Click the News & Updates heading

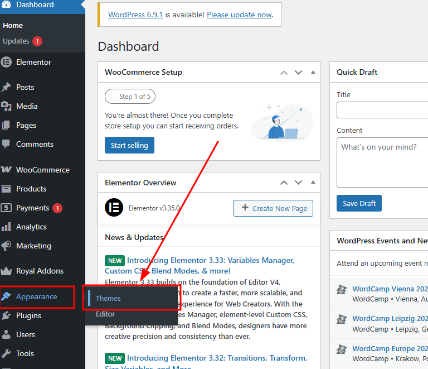134,237
